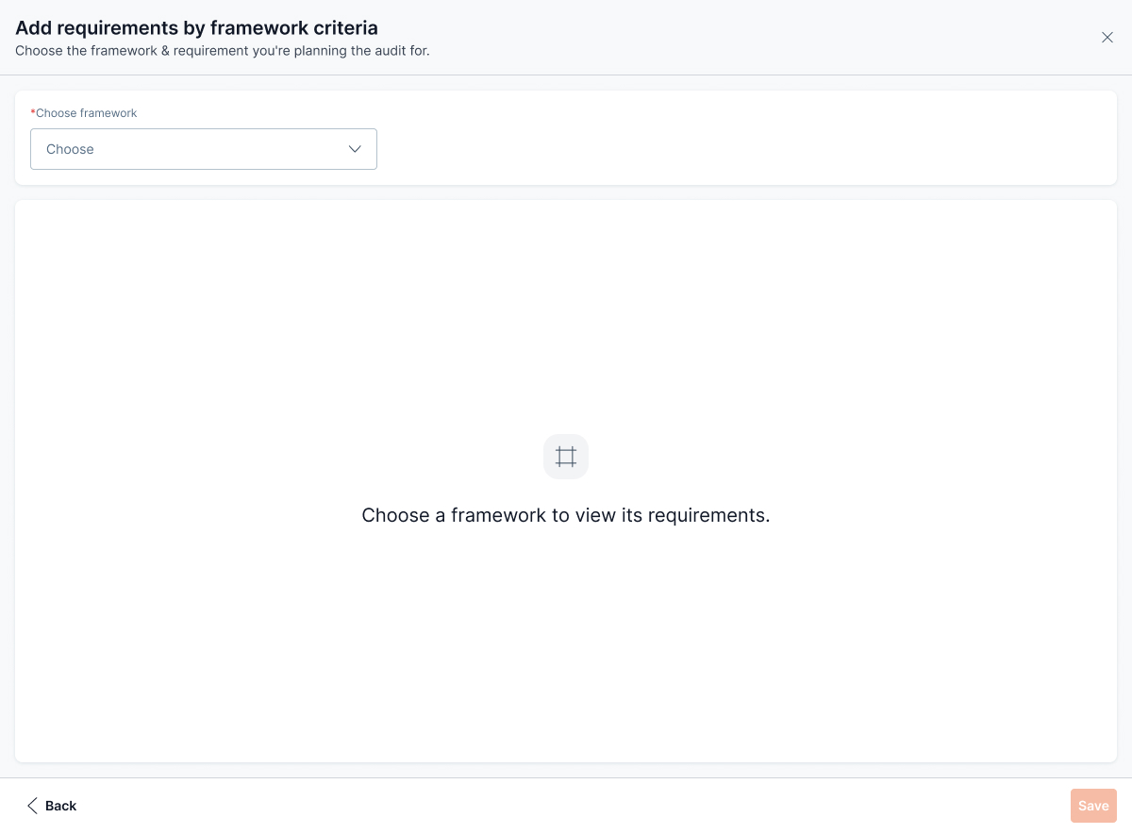Viewport: 1132px width, 834px height.
Task: Click the subtitle about planning the audit
Action: pyautogui.click(x=223, y=51)
